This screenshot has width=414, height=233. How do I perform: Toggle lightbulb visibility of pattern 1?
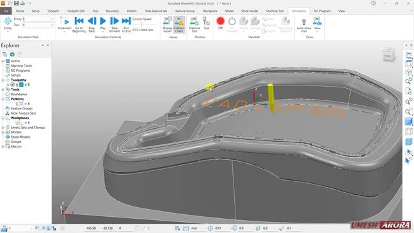(x=17, y=104)
